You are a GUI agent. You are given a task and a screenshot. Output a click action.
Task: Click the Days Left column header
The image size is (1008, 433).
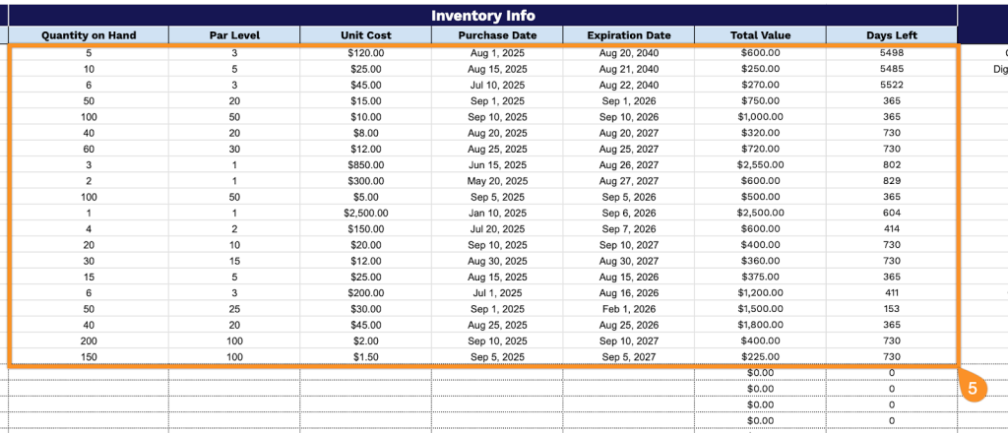(x=892, y=35)
